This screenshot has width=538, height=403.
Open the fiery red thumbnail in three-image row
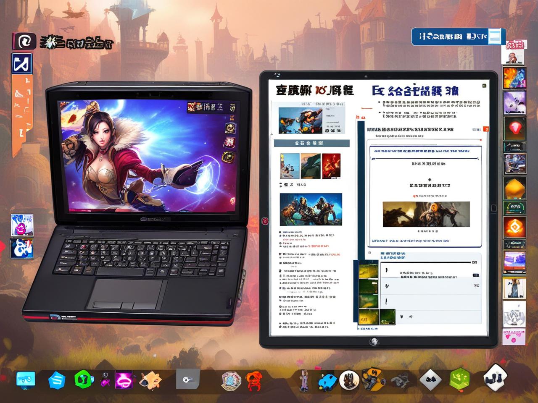point(331,166)
